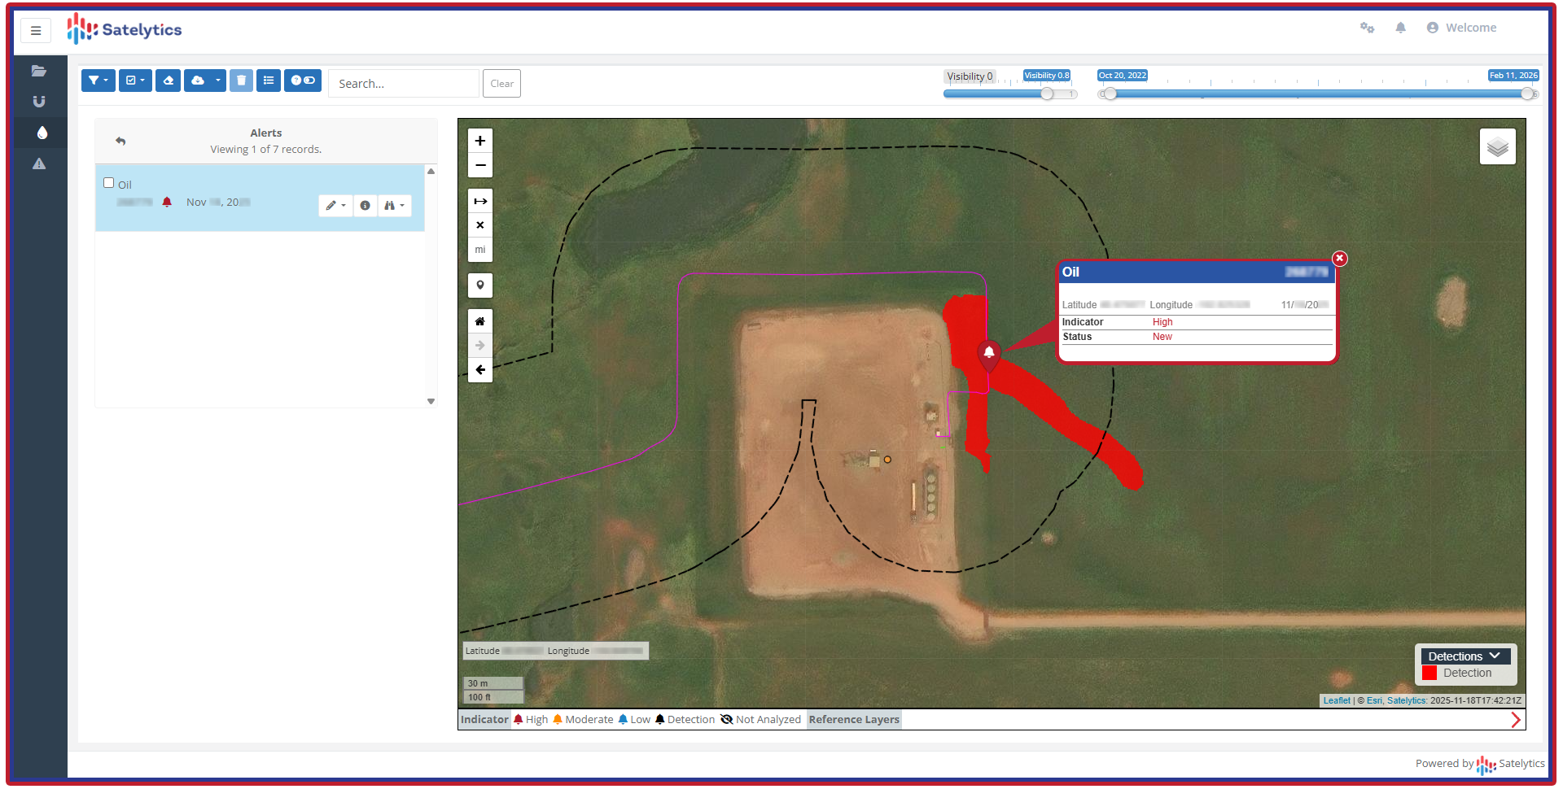Click the info icon on Oil alert
This screenshot has width=1563, height=789.
click(366, 206)
